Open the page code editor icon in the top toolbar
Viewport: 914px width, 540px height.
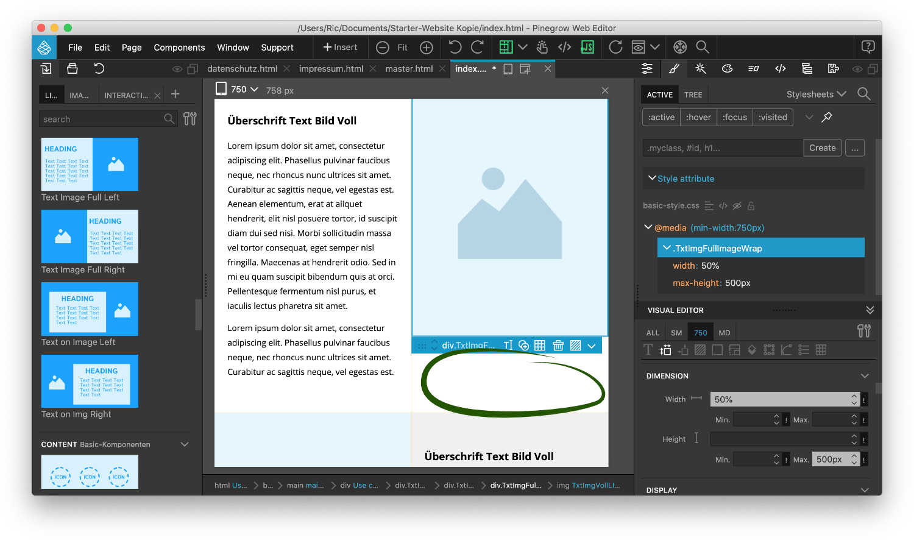(564, 47)
